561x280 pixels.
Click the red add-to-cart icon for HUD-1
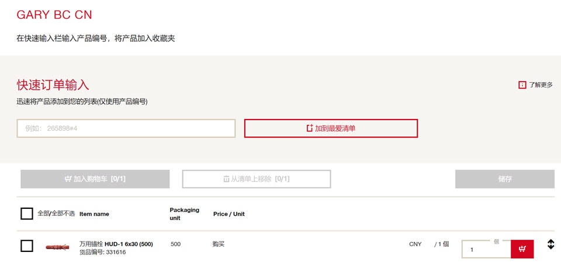[522, 249]
